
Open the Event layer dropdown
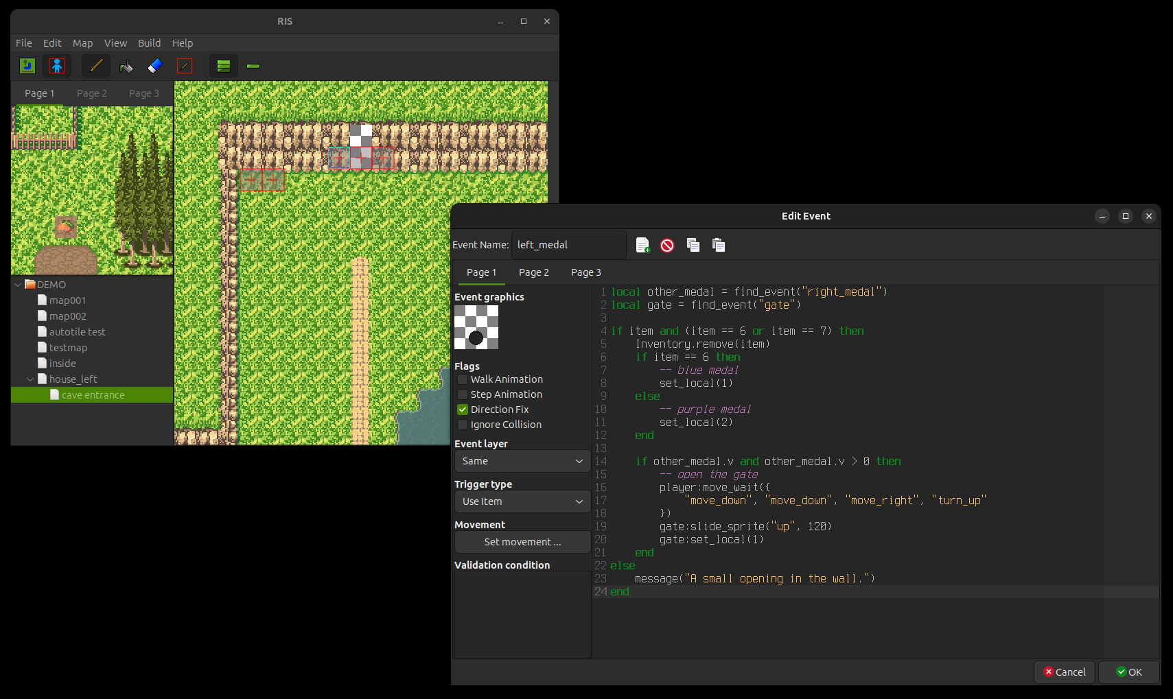click(x=522, y=461)
